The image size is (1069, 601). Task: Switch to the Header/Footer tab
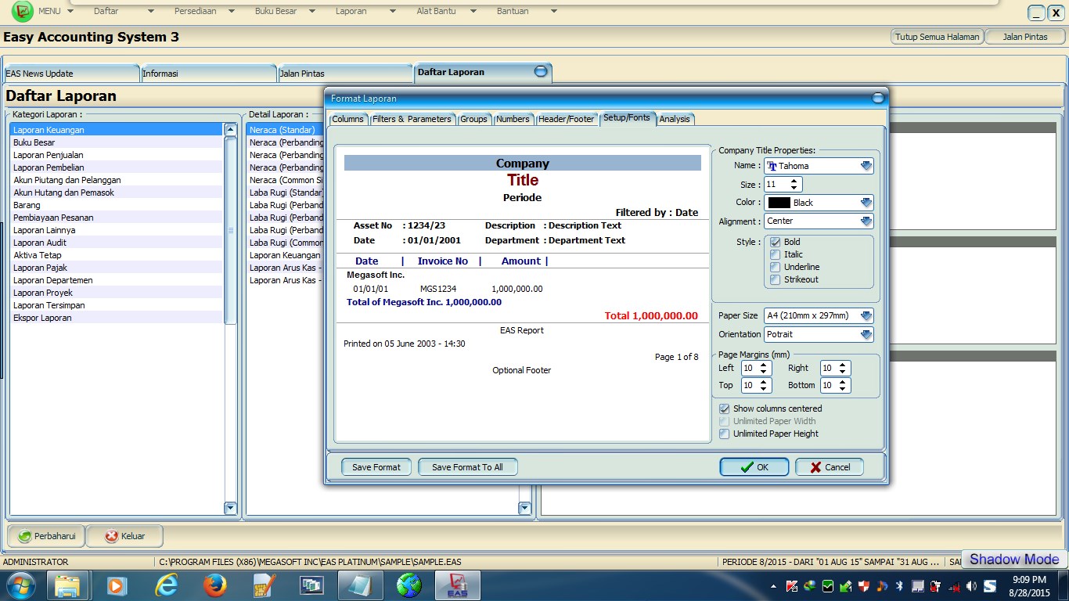pos(567,119)
